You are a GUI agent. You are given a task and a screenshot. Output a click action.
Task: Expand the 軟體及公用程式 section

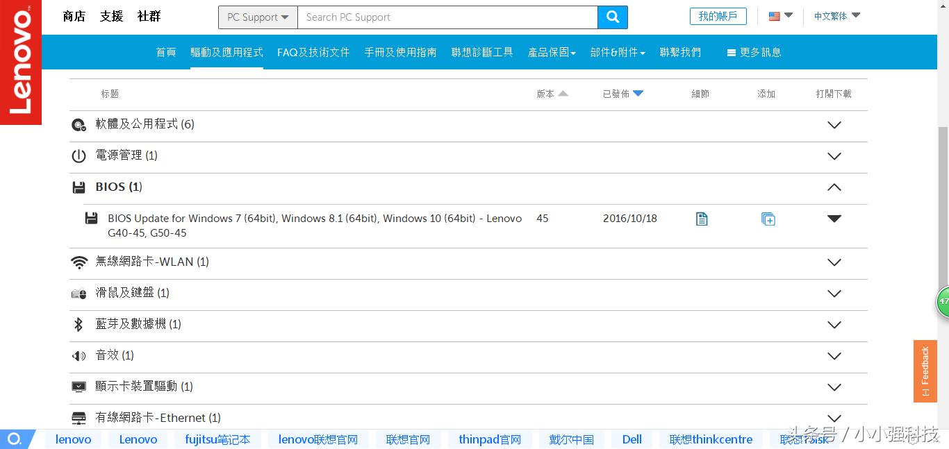coord(834,125)
